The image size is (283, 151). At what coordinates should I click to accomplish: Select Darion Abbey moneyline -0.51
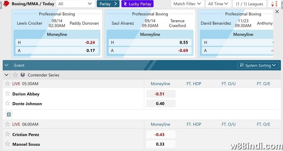(x=161, y=94)
